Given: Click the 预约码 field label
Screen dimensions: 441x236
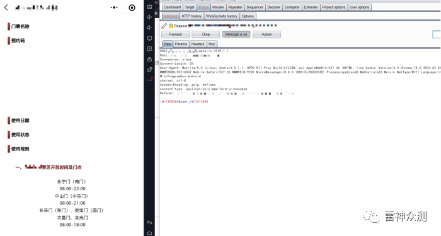Looking at the screenshot, I should pos(18,41).
